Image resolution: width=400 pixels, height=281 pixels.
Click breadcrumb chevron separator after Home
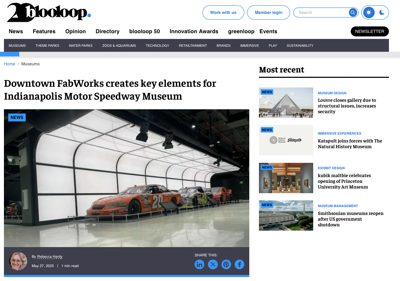pyautogui.click(x=18, y=64)
